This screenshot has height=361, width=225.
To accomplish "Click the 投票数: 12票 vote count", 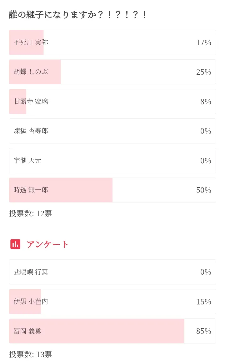I will point(30,213).
